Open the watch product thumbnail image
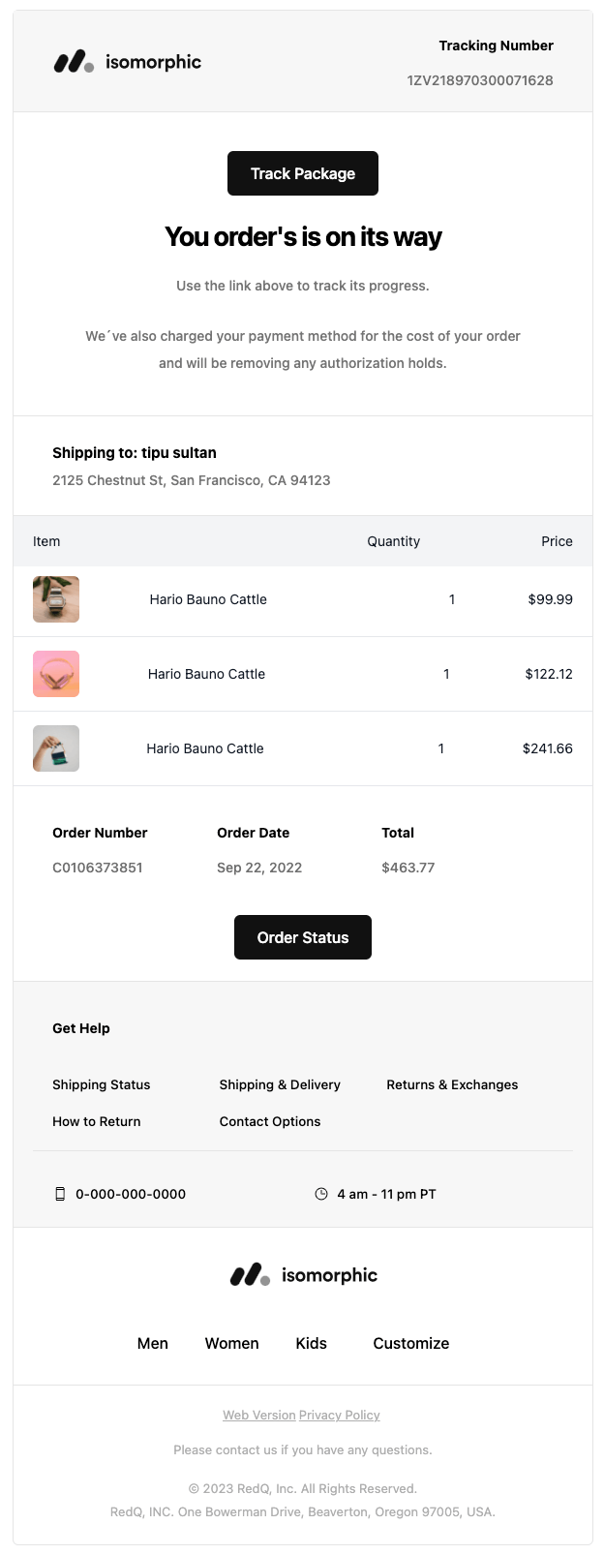The height and width of the screenshot is (1555, 604). pos(56,598)
